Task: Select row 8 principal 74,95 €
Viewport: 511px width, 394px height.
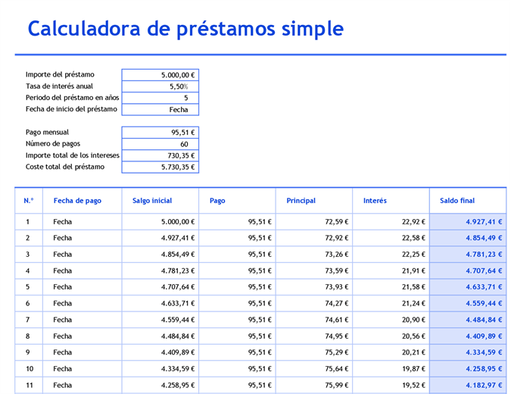Action: point(314,336)
